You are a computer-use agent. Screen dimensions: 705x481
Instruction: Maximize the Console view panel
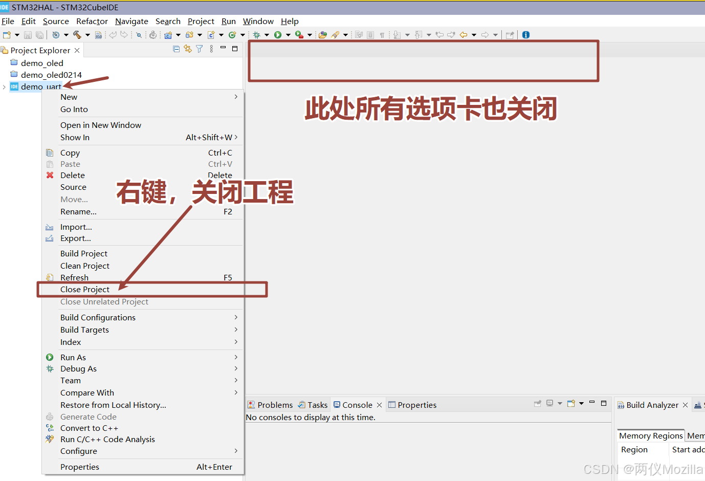tap(604, 403)
